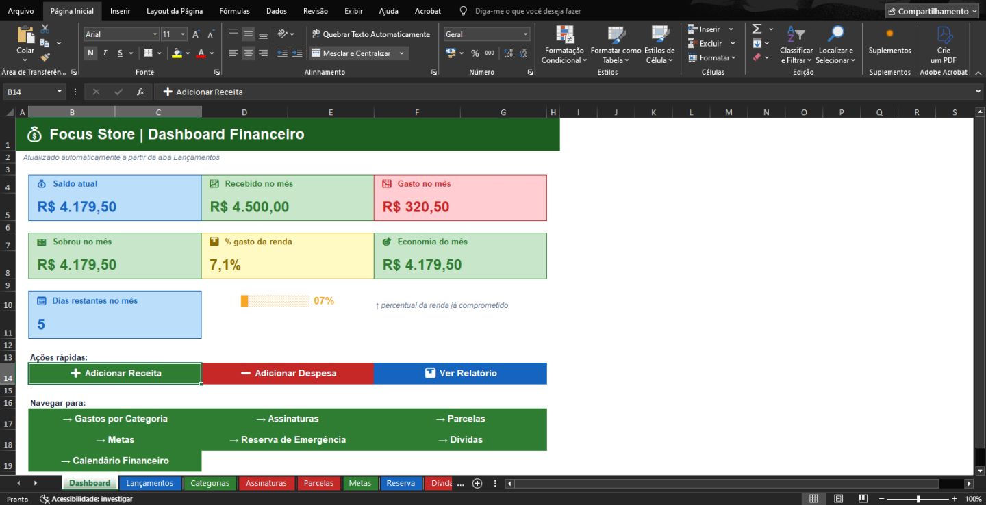Toggle Quebrar Texto Automaticamente
This screenshot has width=986, height=505.
(x=370, y=34)
